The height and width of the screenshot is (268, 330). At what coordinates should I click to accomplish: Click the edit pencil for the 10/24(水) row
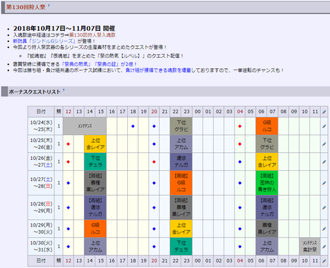pyautogui.click(x=324, y=126)
